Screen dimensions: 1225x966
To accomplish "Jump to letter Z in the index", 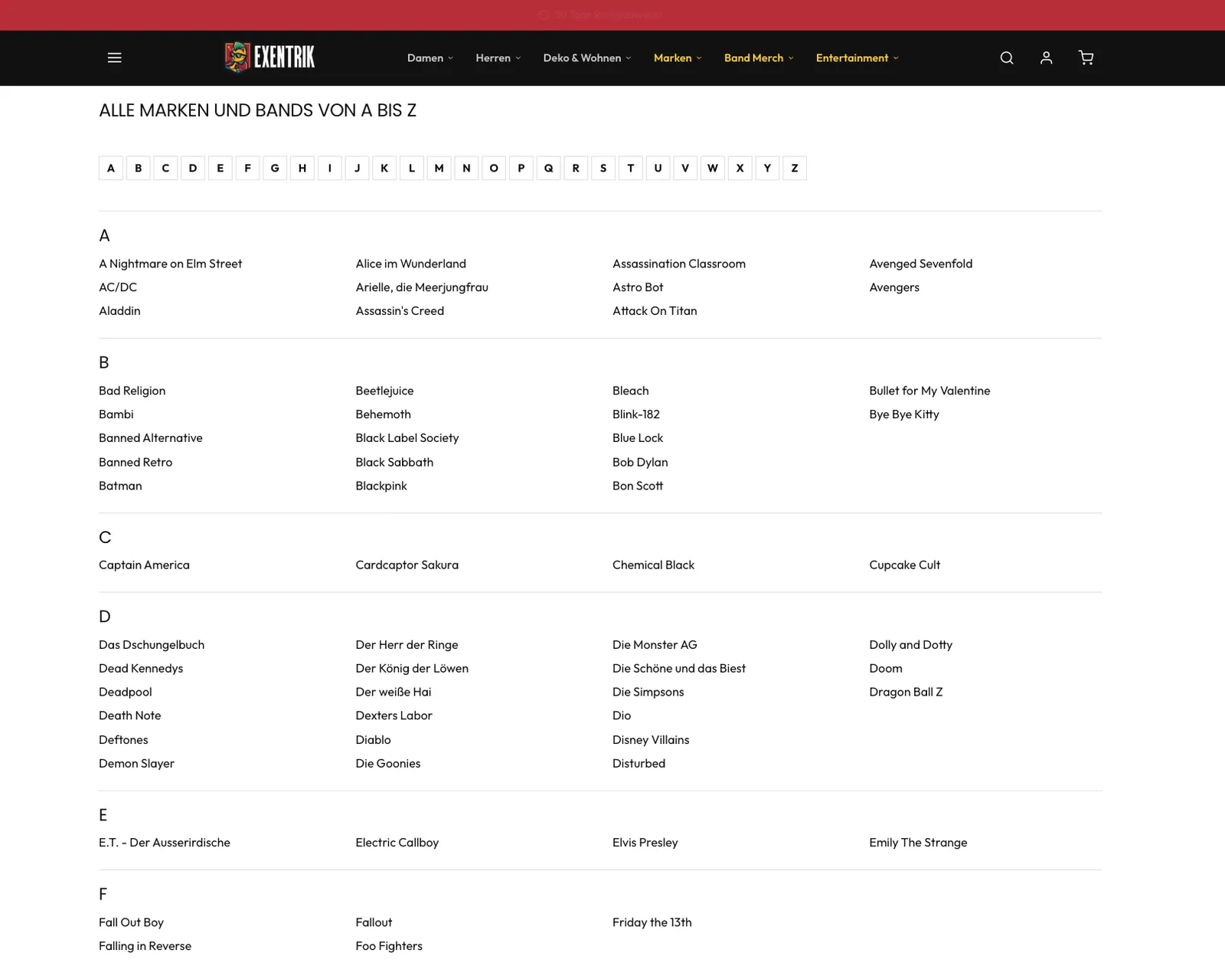I will (x=795, y=168).
